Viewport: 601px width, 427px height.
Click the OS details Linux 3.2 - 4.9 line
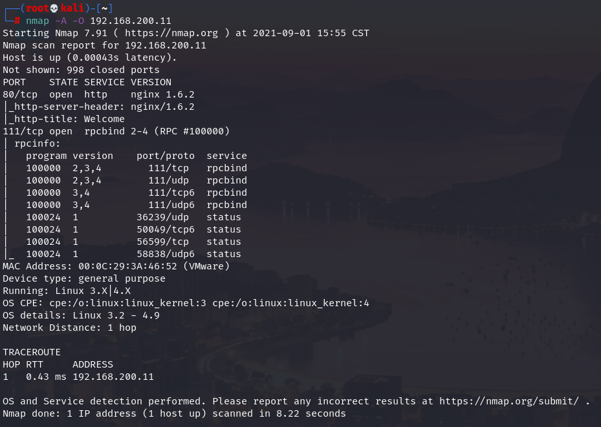click(x=81, y=316)
